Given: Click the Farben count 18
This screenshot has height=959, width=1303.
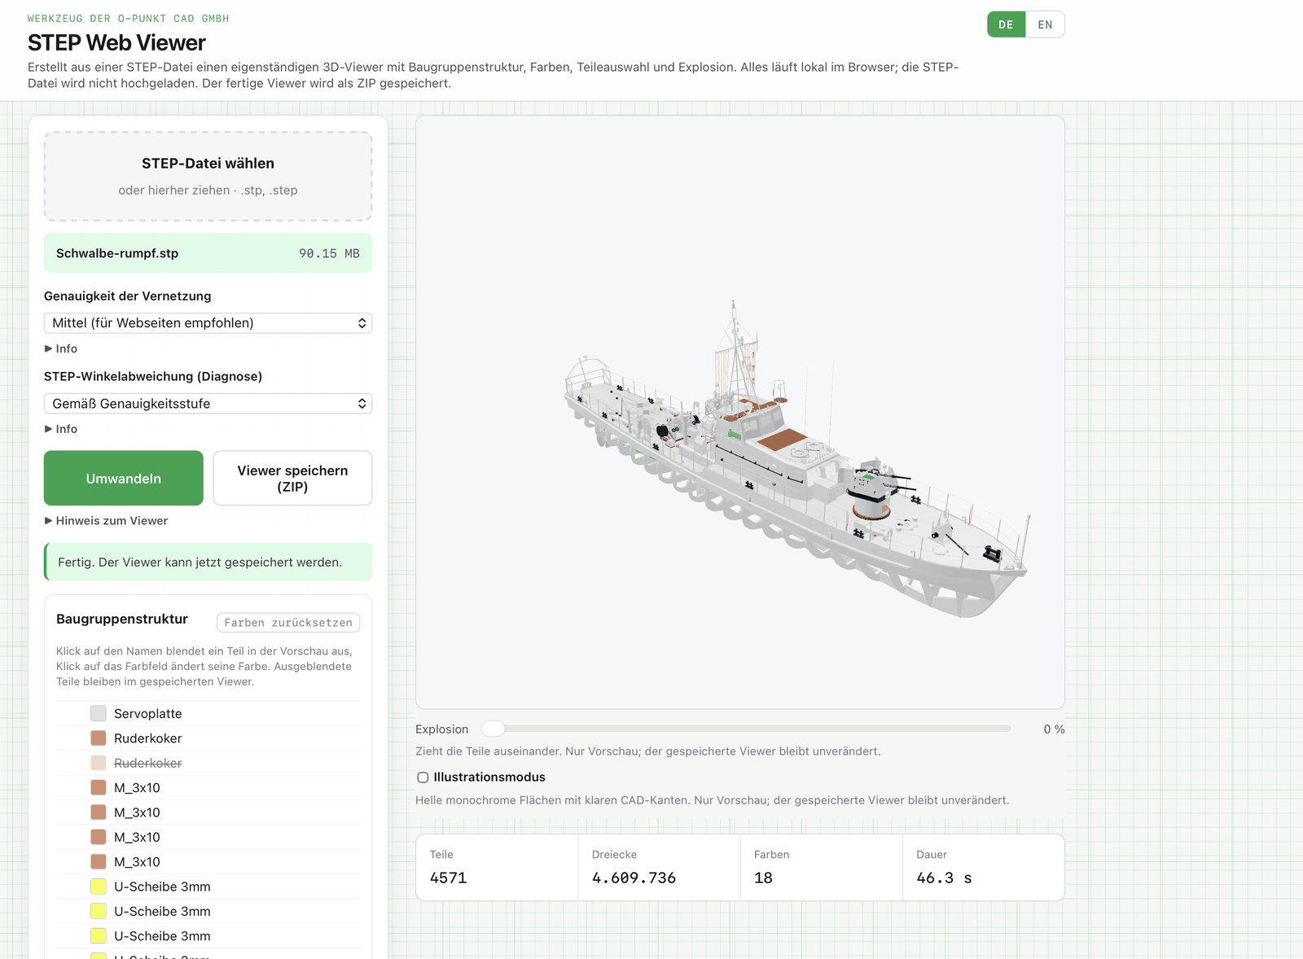Looking at the screenshot, I should [x=763, y=878].
